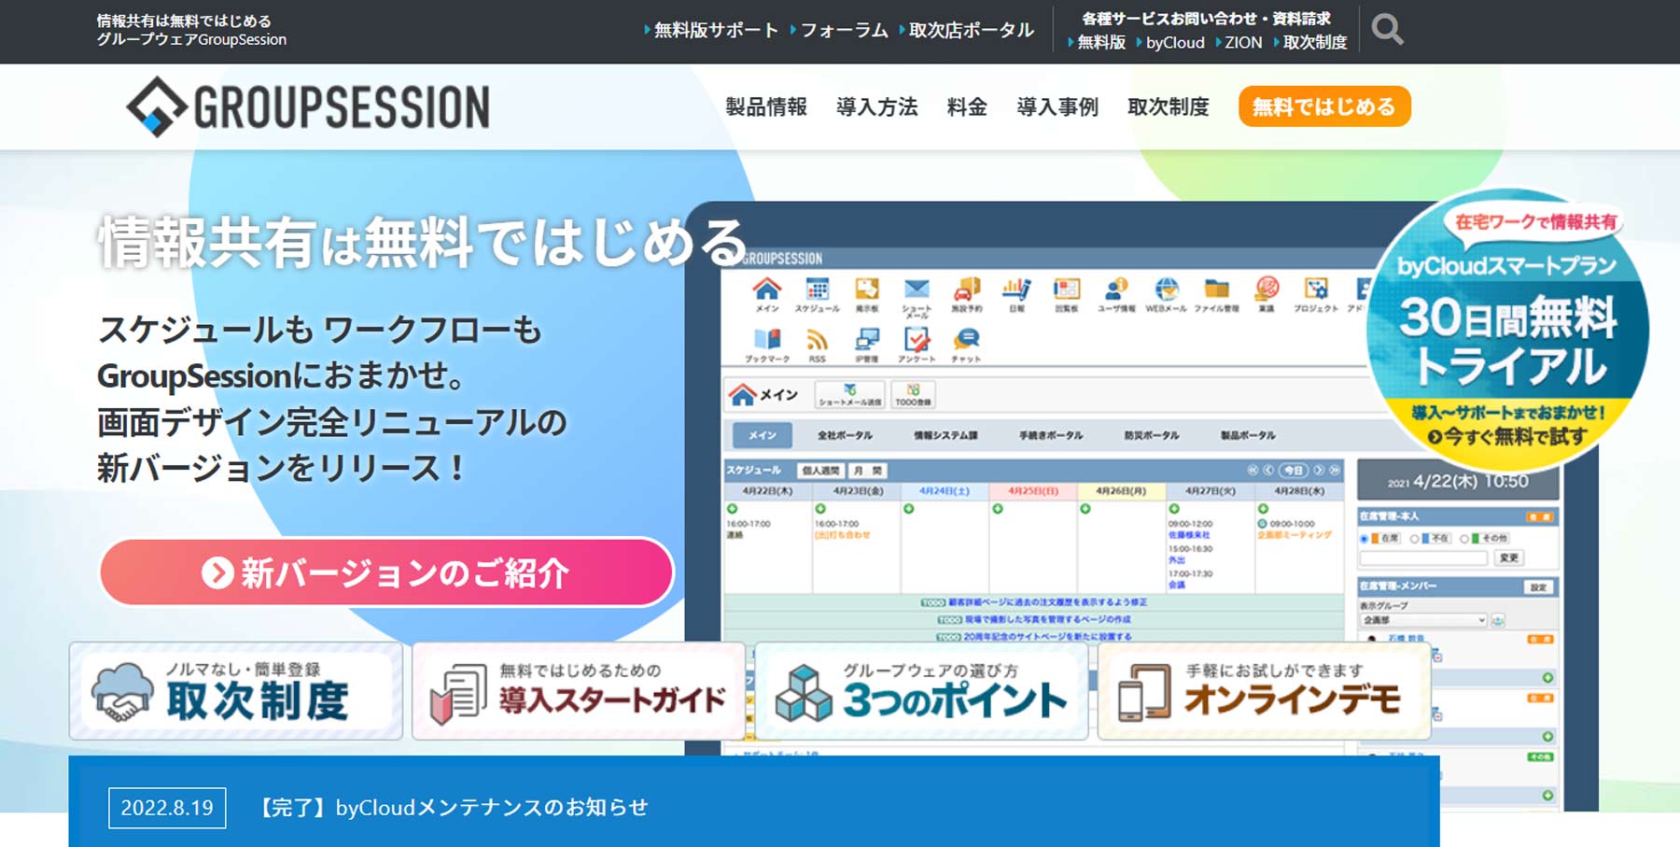
Task: Click the WEBメール globe icon
Action: pos(1166,291)
